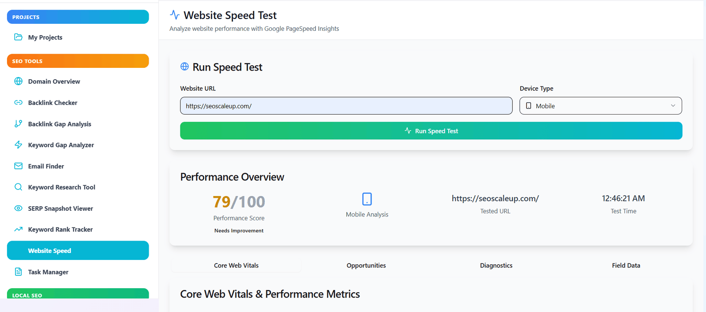Image resolution: width=706 pixels, height=312 pixels.
Task: Click the trend arrow icon for Keyword Rank Tracker
Action: pos(18,229)
